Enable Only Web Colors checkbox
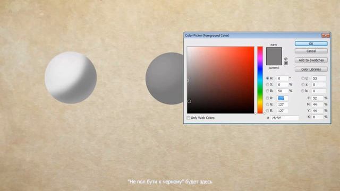Viewport: 340px width, 191px height. 188,118
